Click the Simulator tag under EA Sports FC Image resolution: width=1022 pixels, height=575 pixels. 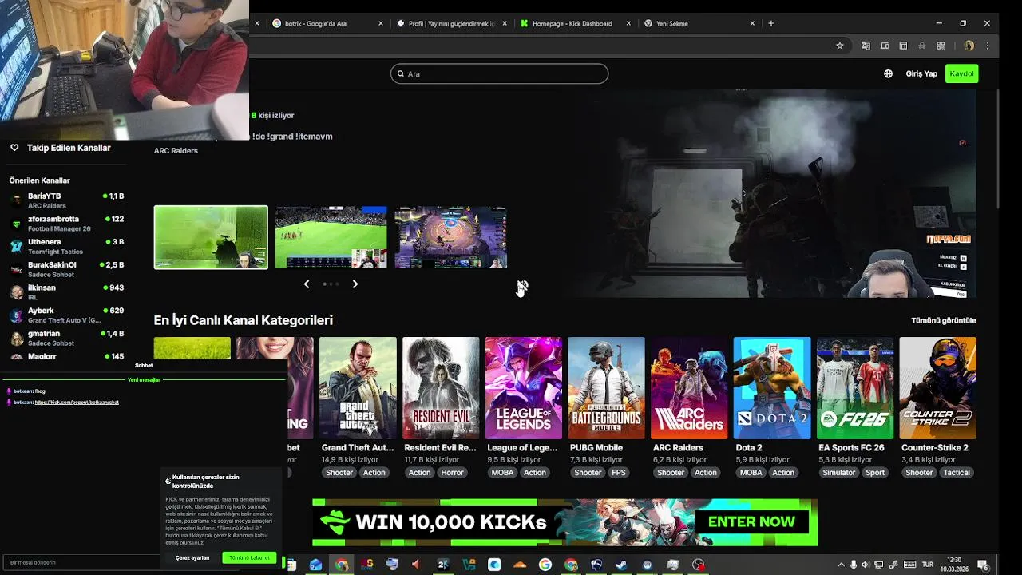point(839,473)
